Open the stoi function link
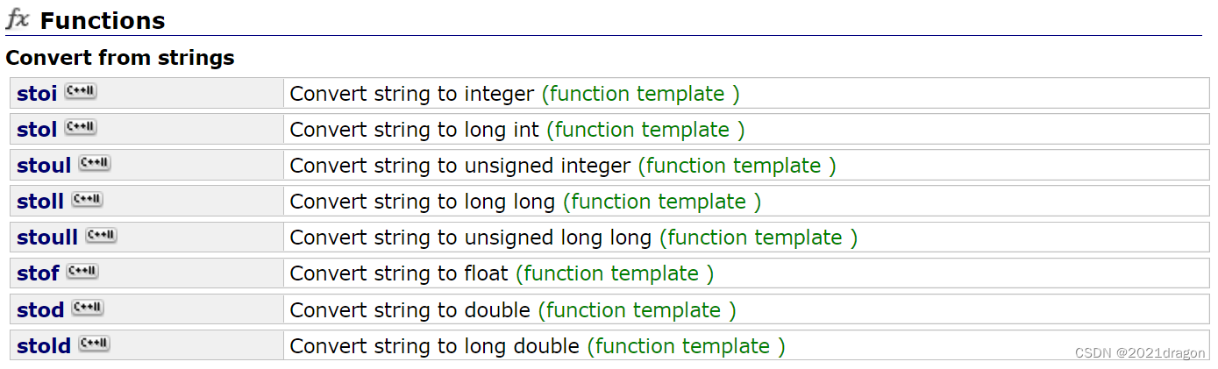1218x369 pixels. pyautogui.click(x=37, y=94)
